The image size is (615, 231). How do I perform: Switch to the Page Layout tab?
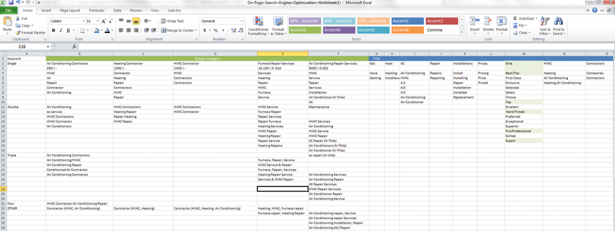pos(70,11)
